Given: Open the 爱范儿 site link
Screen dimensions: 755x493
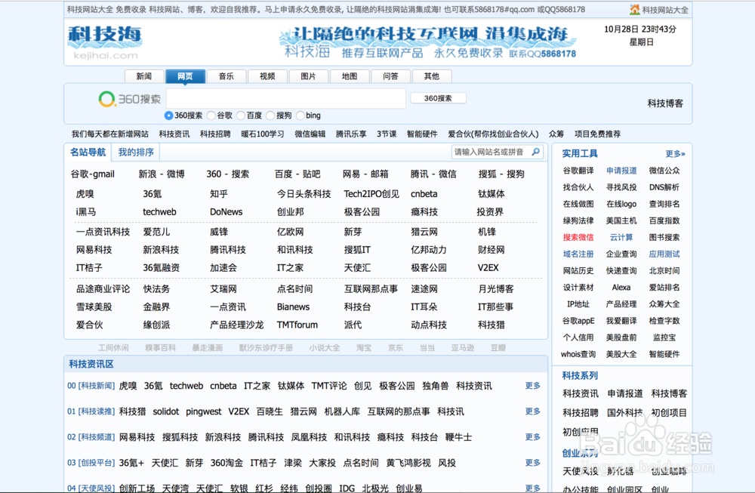Looking at the screenshot, I should point(156,232).
